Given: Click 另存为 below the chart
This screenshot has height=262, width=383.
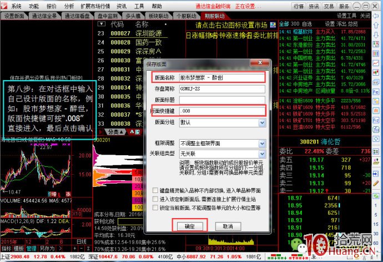Looking at the screenshot, I should click(x=47, y=249).
